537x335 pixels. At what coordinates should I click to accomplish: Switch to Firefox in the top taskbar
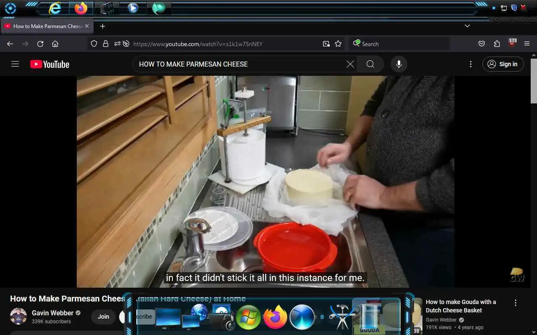[81, 8]
